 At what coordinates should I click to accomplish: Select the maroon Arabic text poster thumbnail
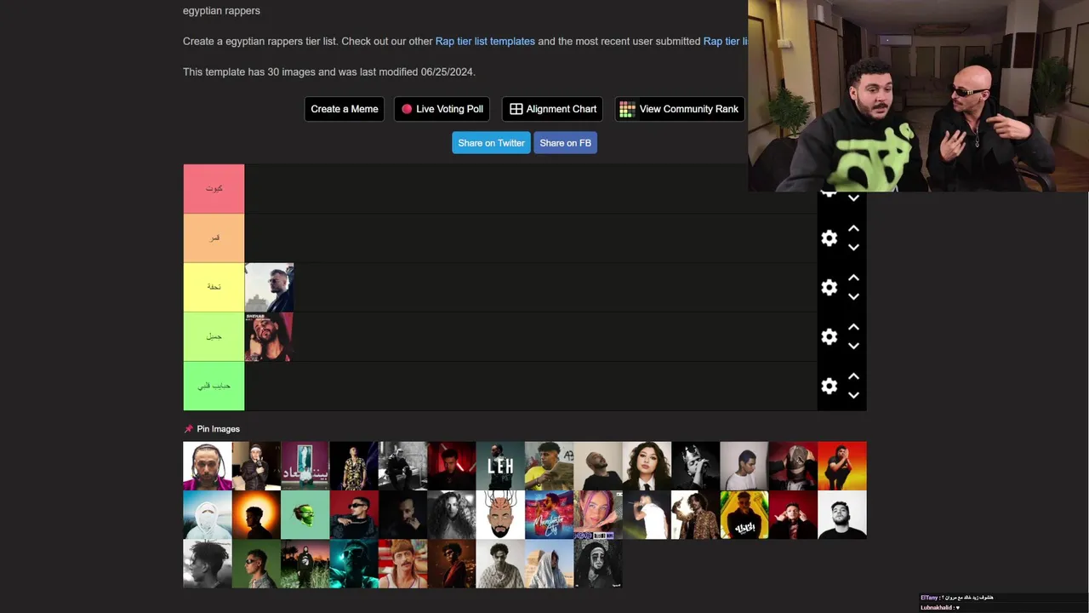[x=305, y=466]
